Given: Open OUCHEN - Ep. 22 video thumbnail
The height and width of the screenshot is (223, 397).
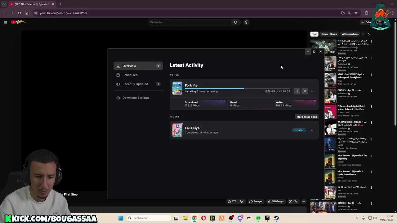Looking at the screenshot, I should tap(330, 96).
